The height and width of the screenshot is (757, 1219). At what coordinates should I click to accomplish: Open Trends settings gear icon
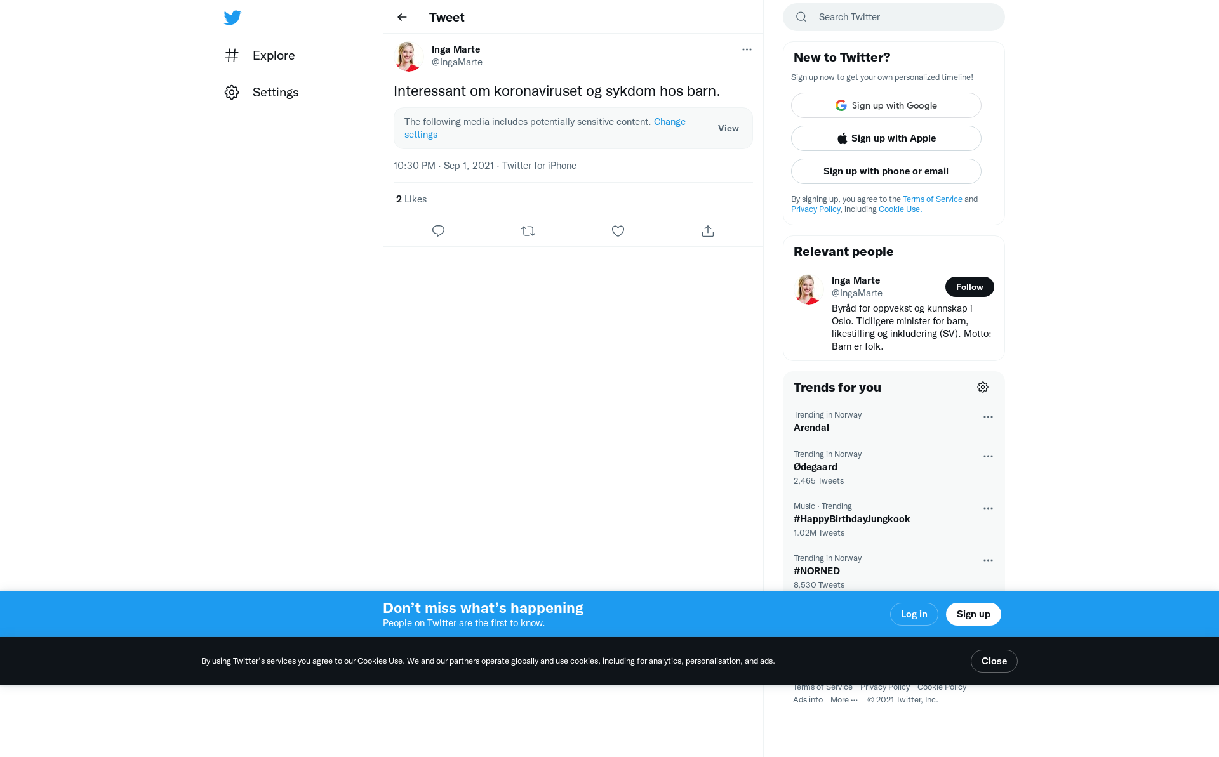tap(983, 387)
